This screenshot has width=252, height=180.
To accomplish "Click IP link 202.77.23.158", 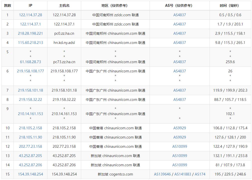I will [30, 147].
